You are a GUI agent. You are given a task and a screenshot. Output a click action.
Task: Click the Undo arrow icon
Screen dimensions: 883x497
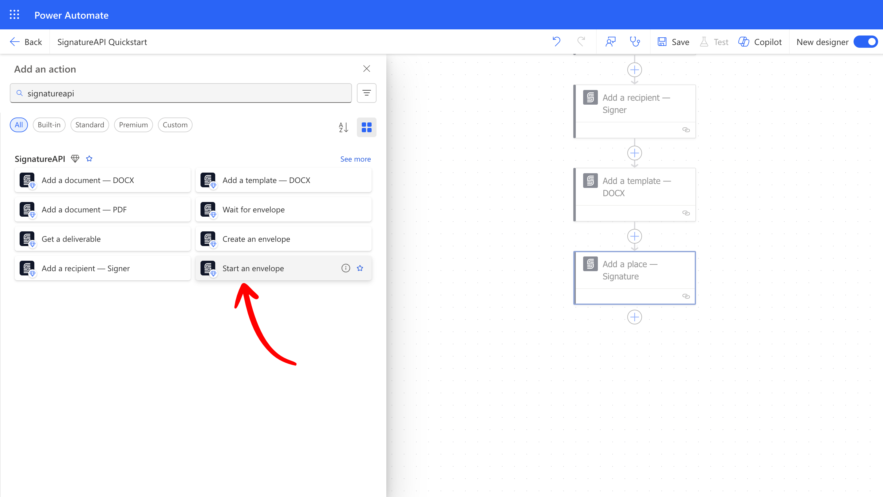coord(556,42)
